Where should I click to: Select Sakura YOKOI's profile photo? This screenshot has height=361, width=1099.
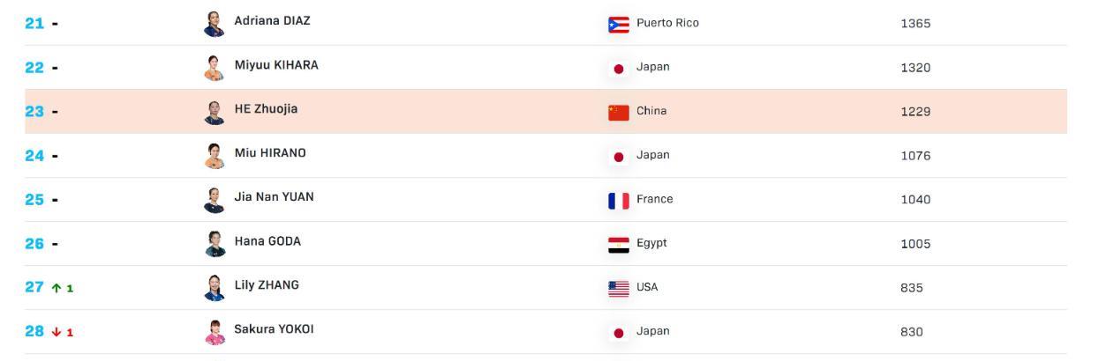coord(214,332)
